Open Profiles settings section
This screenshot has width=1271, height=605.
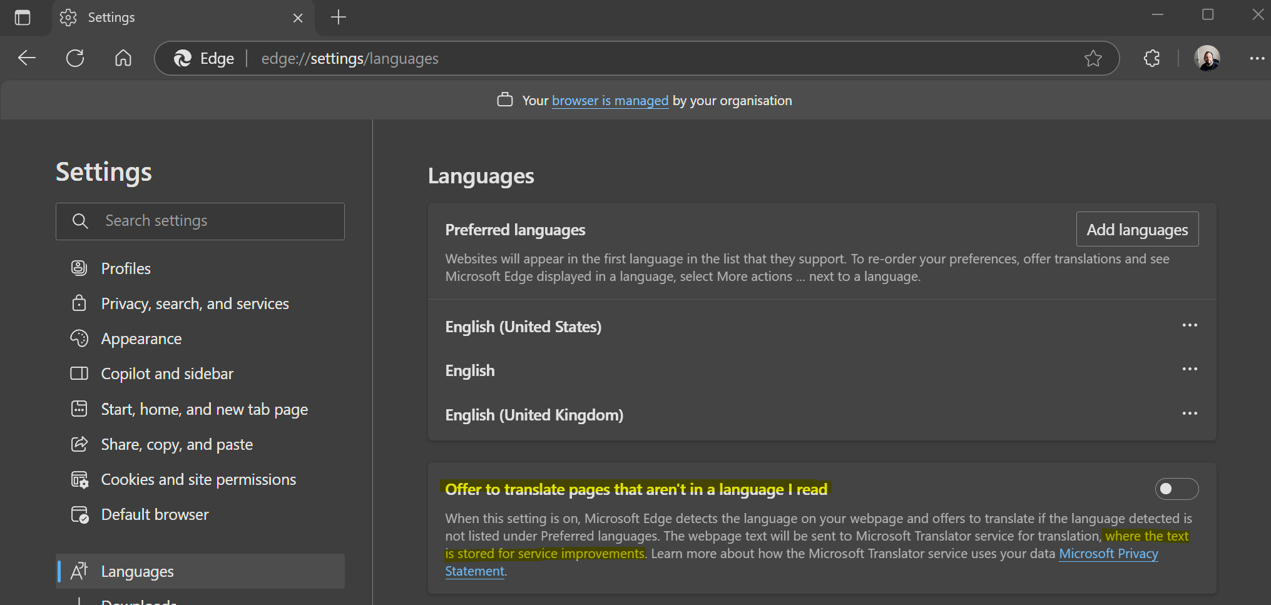point(126,268)
